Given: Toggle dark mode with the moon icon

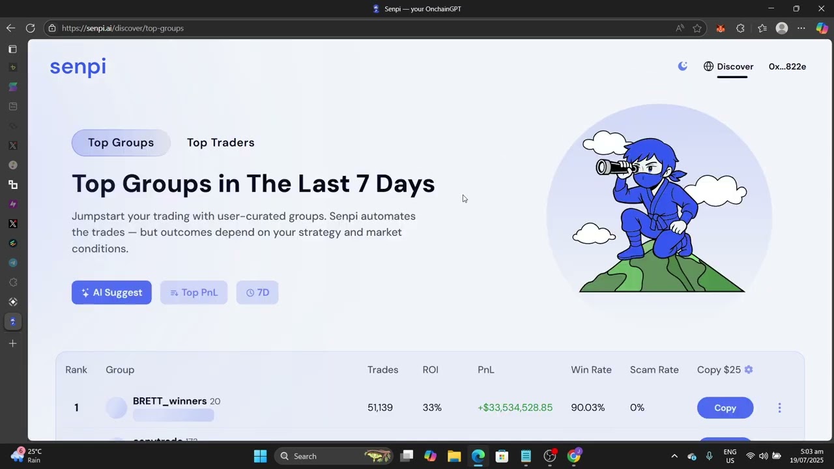Looking at the screenshot, I should pos(683,66).
